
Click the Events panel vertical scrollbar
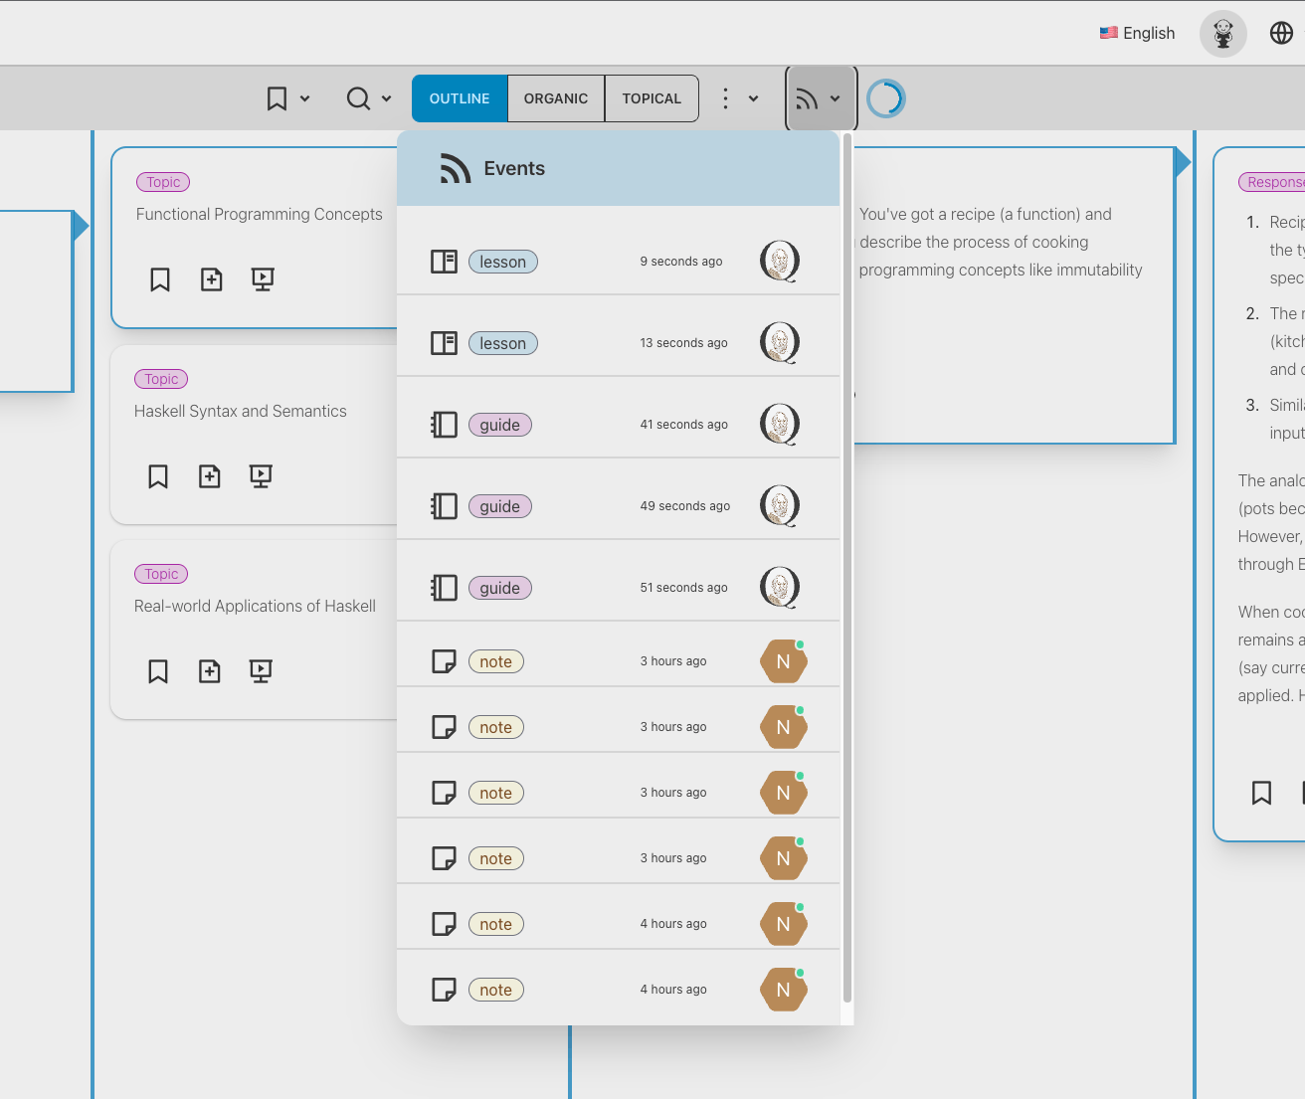point(847,567)
